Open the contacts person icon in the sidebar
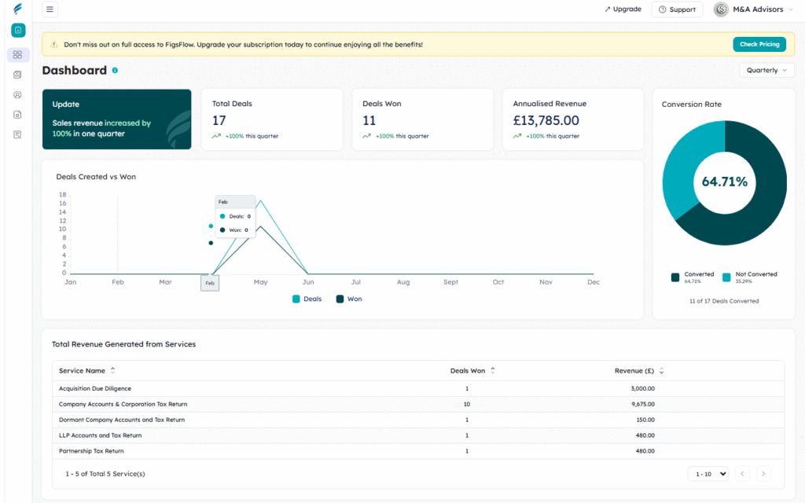This screenshot has height=503, width=805. coord(17,94)
